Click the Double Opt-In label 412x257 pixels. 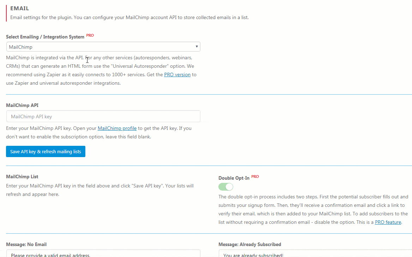click(x=234, y=178)
